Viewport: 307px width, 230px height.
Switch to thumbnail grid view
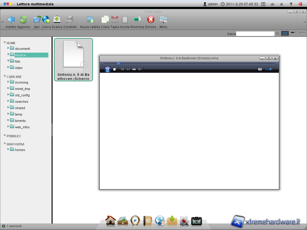point(285,33)
